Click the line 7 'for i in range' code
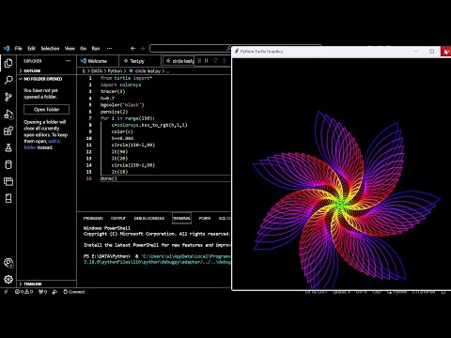The height and width of the screenshot is (338, 451). click(x=128, y=118)
